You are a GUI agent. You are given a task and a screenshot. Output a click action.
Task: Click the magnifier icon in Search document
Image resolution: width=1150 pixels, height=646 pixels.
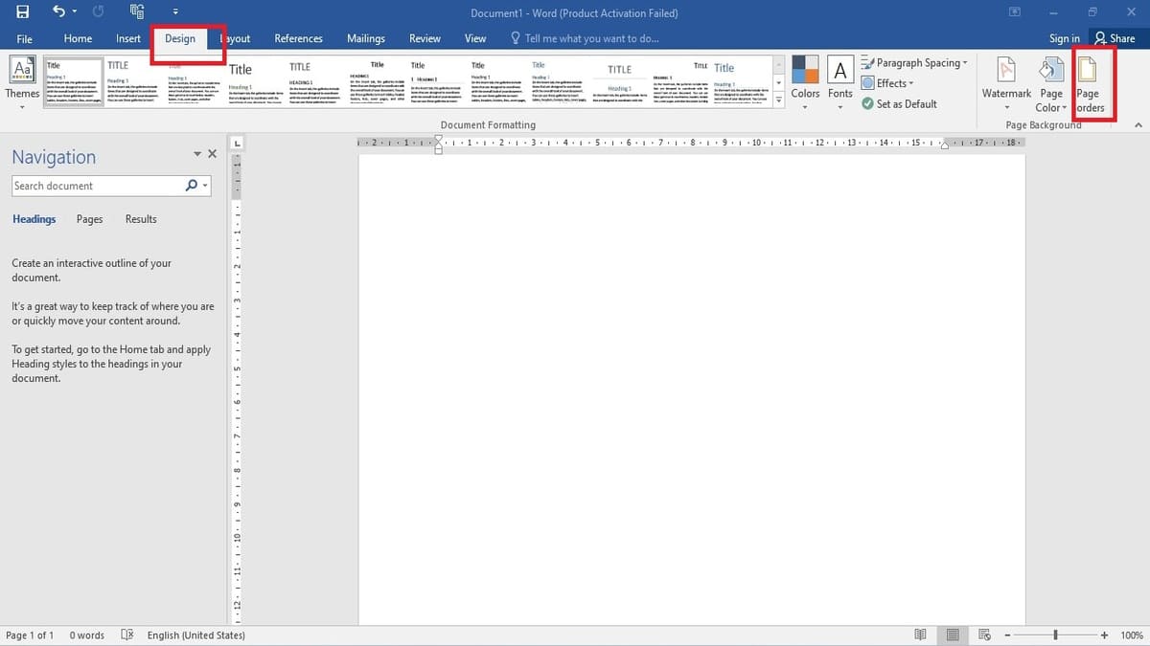coord(192,186)
